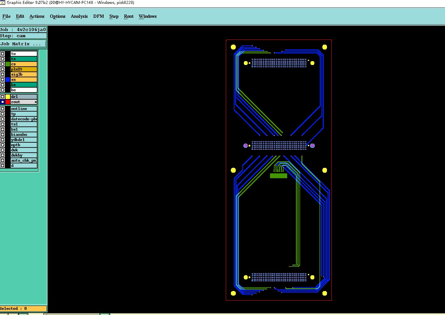The width and height of the screenshot is (445, 315).
Task: Toggle the checkbox for layer ss
Action: [x=3, y=80]
